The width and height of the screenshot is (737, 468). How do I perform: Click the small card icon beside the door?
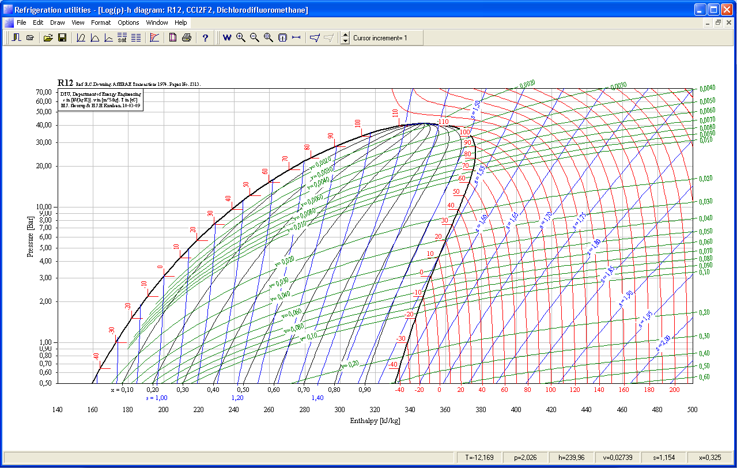pyautogui.click(x=30, y=37)
